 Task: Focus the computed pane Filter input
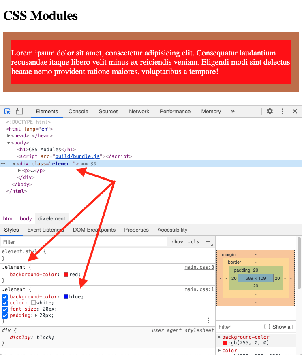[x=240, y=327]
